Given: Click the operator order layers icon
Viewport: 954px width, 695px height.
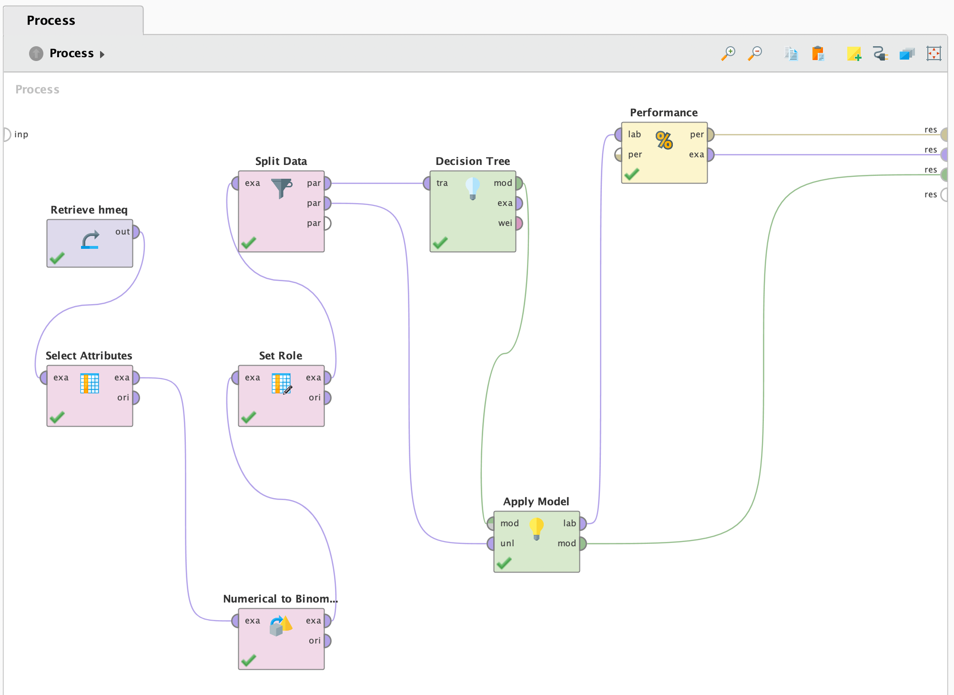Looking at the screenshot, I should click(907, 53).
